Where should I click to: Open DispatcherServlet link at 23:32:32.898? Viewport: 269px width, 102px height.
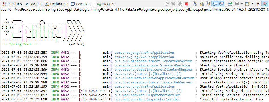pos(147,99)
